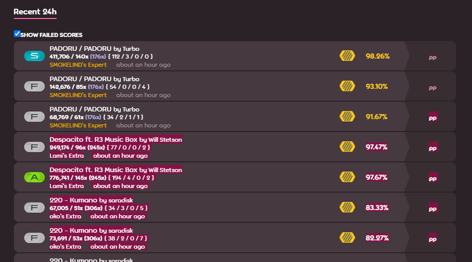The width and height of the screenshot is (472, 262).
Task: Click the pp label on the 98.26% score
Action: click(x=432, y=58)
